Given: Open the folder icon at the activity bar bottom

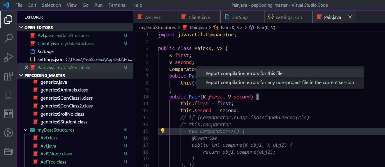Looking at the screenshot, I should pos(8,151).
